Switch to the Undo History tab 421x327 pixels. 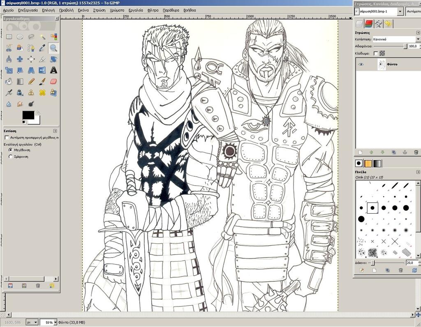tap(388, 24)
